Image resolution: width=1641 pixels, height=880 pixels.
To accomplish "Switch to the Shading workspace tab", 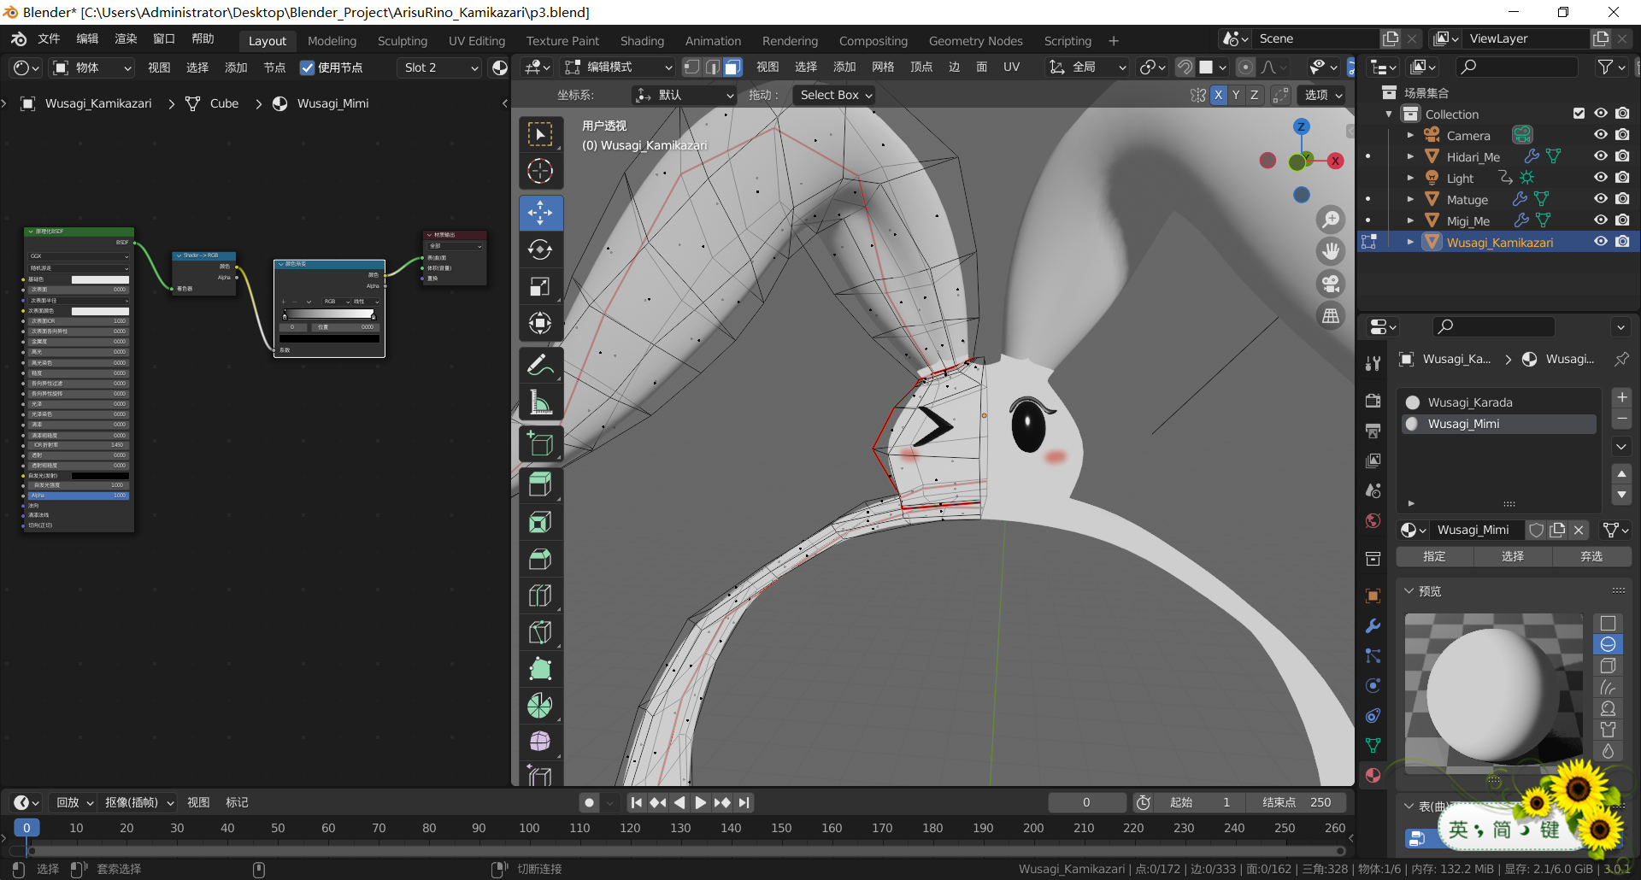I will click(x=641, y=40).
